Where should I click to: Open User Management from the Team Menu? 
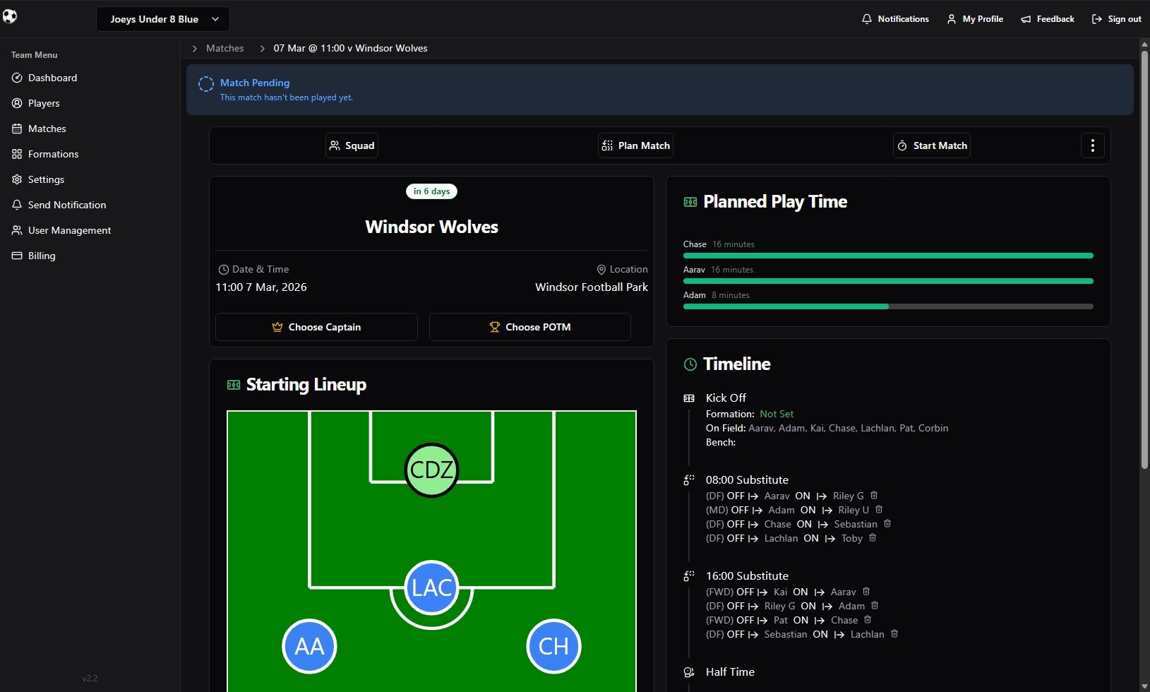[x=68, y=230]
